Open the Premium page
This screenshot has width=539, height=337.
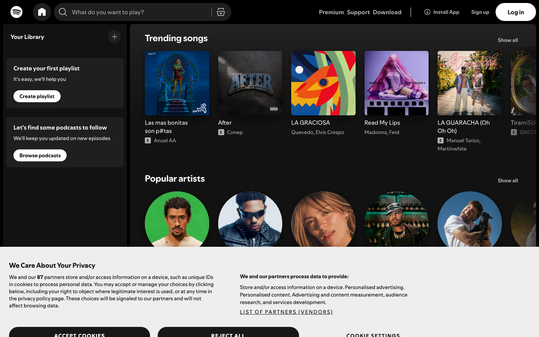click(331, 12)
